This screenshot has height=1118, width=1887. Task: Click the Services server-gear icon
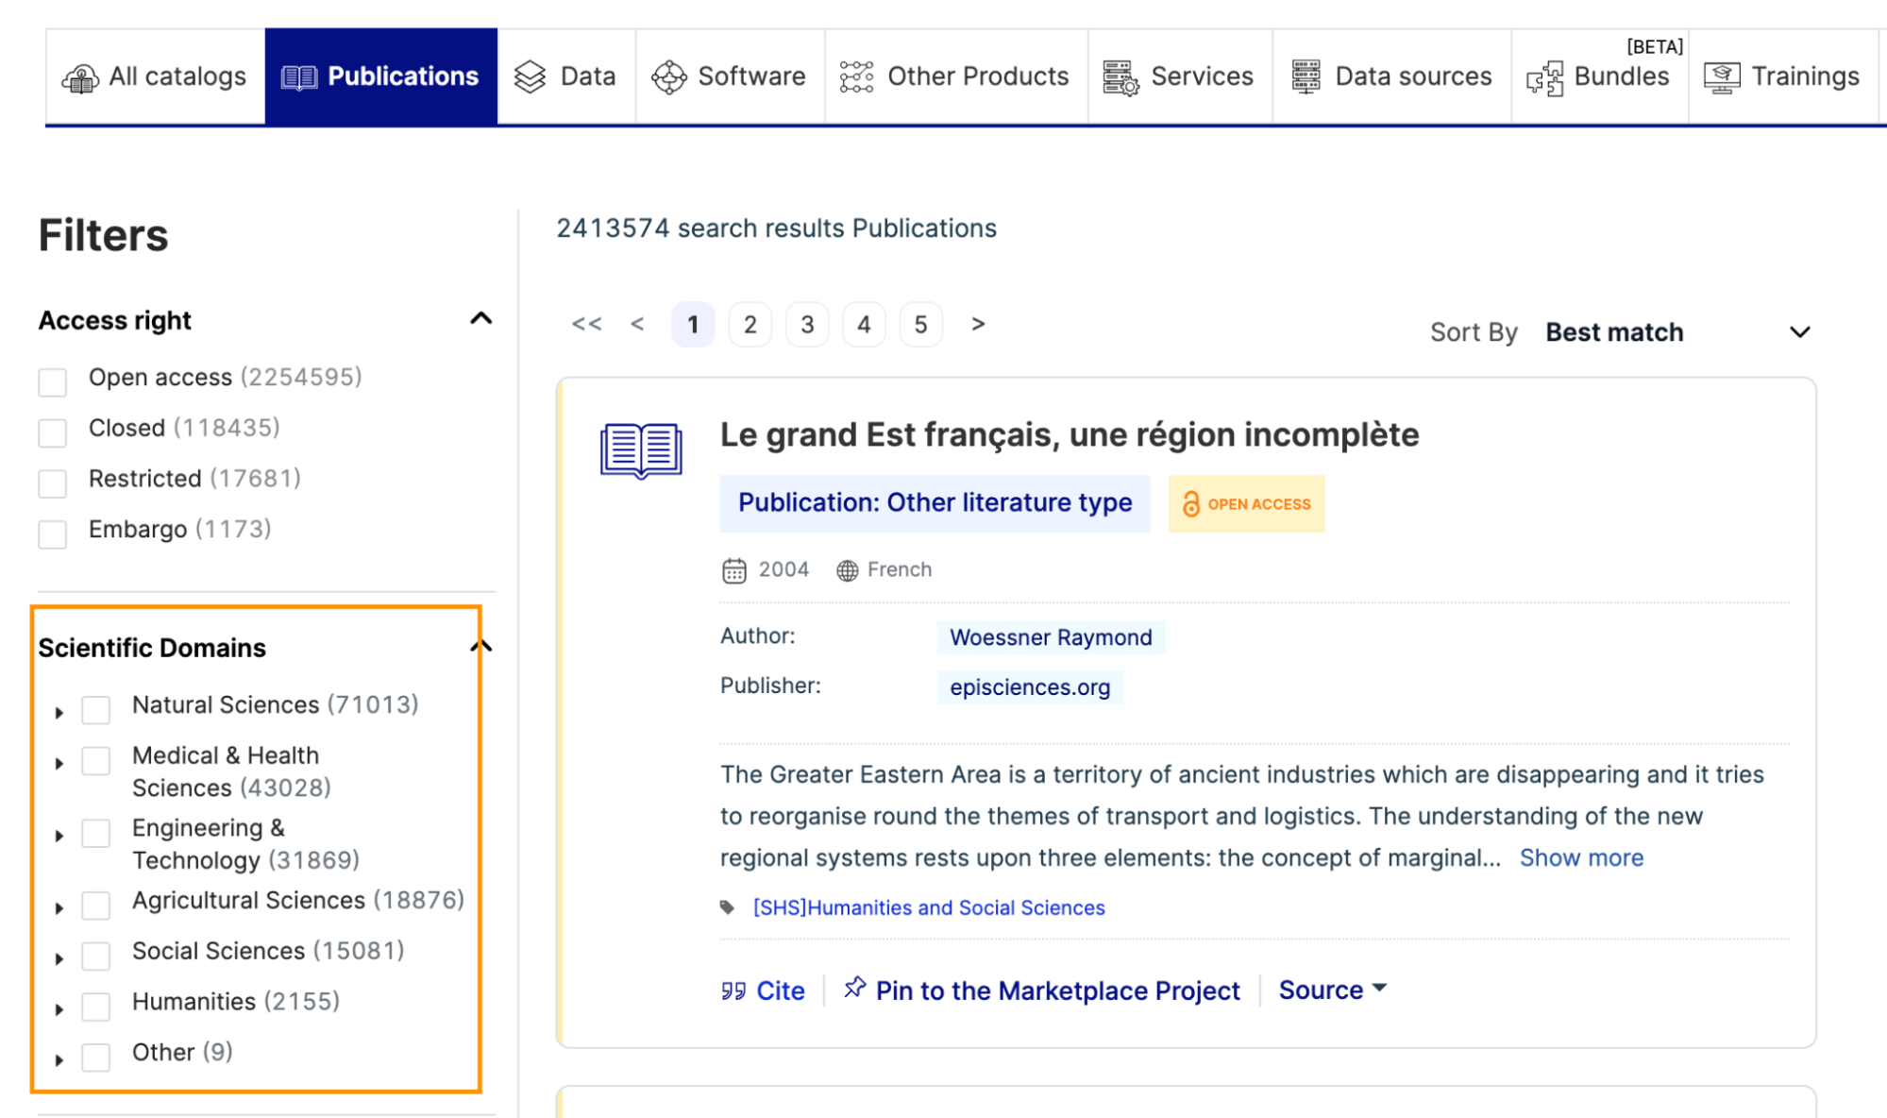click(x=1120, y=77)
